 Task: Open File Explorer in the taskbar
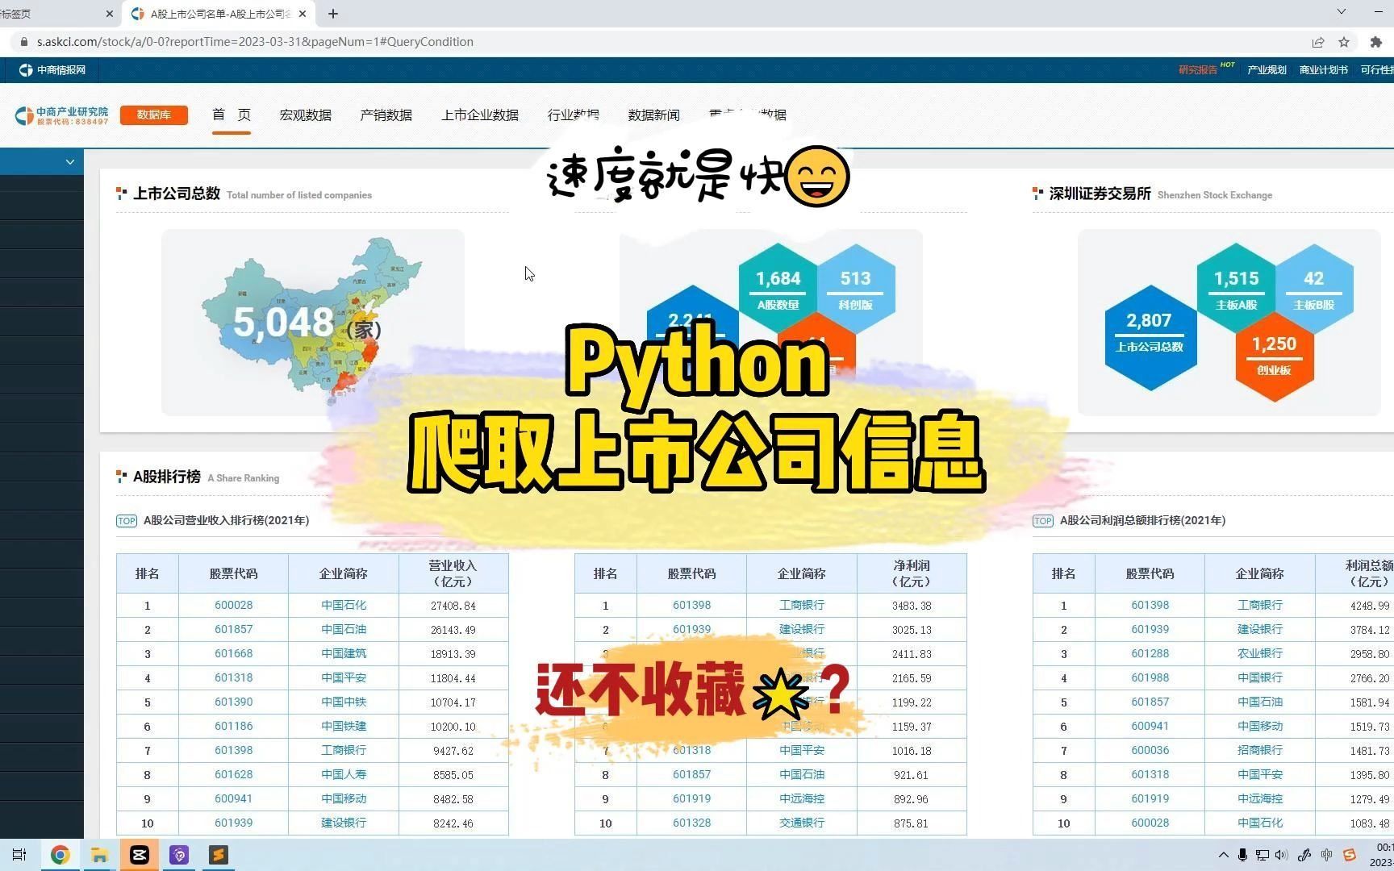tap(99, 855)
